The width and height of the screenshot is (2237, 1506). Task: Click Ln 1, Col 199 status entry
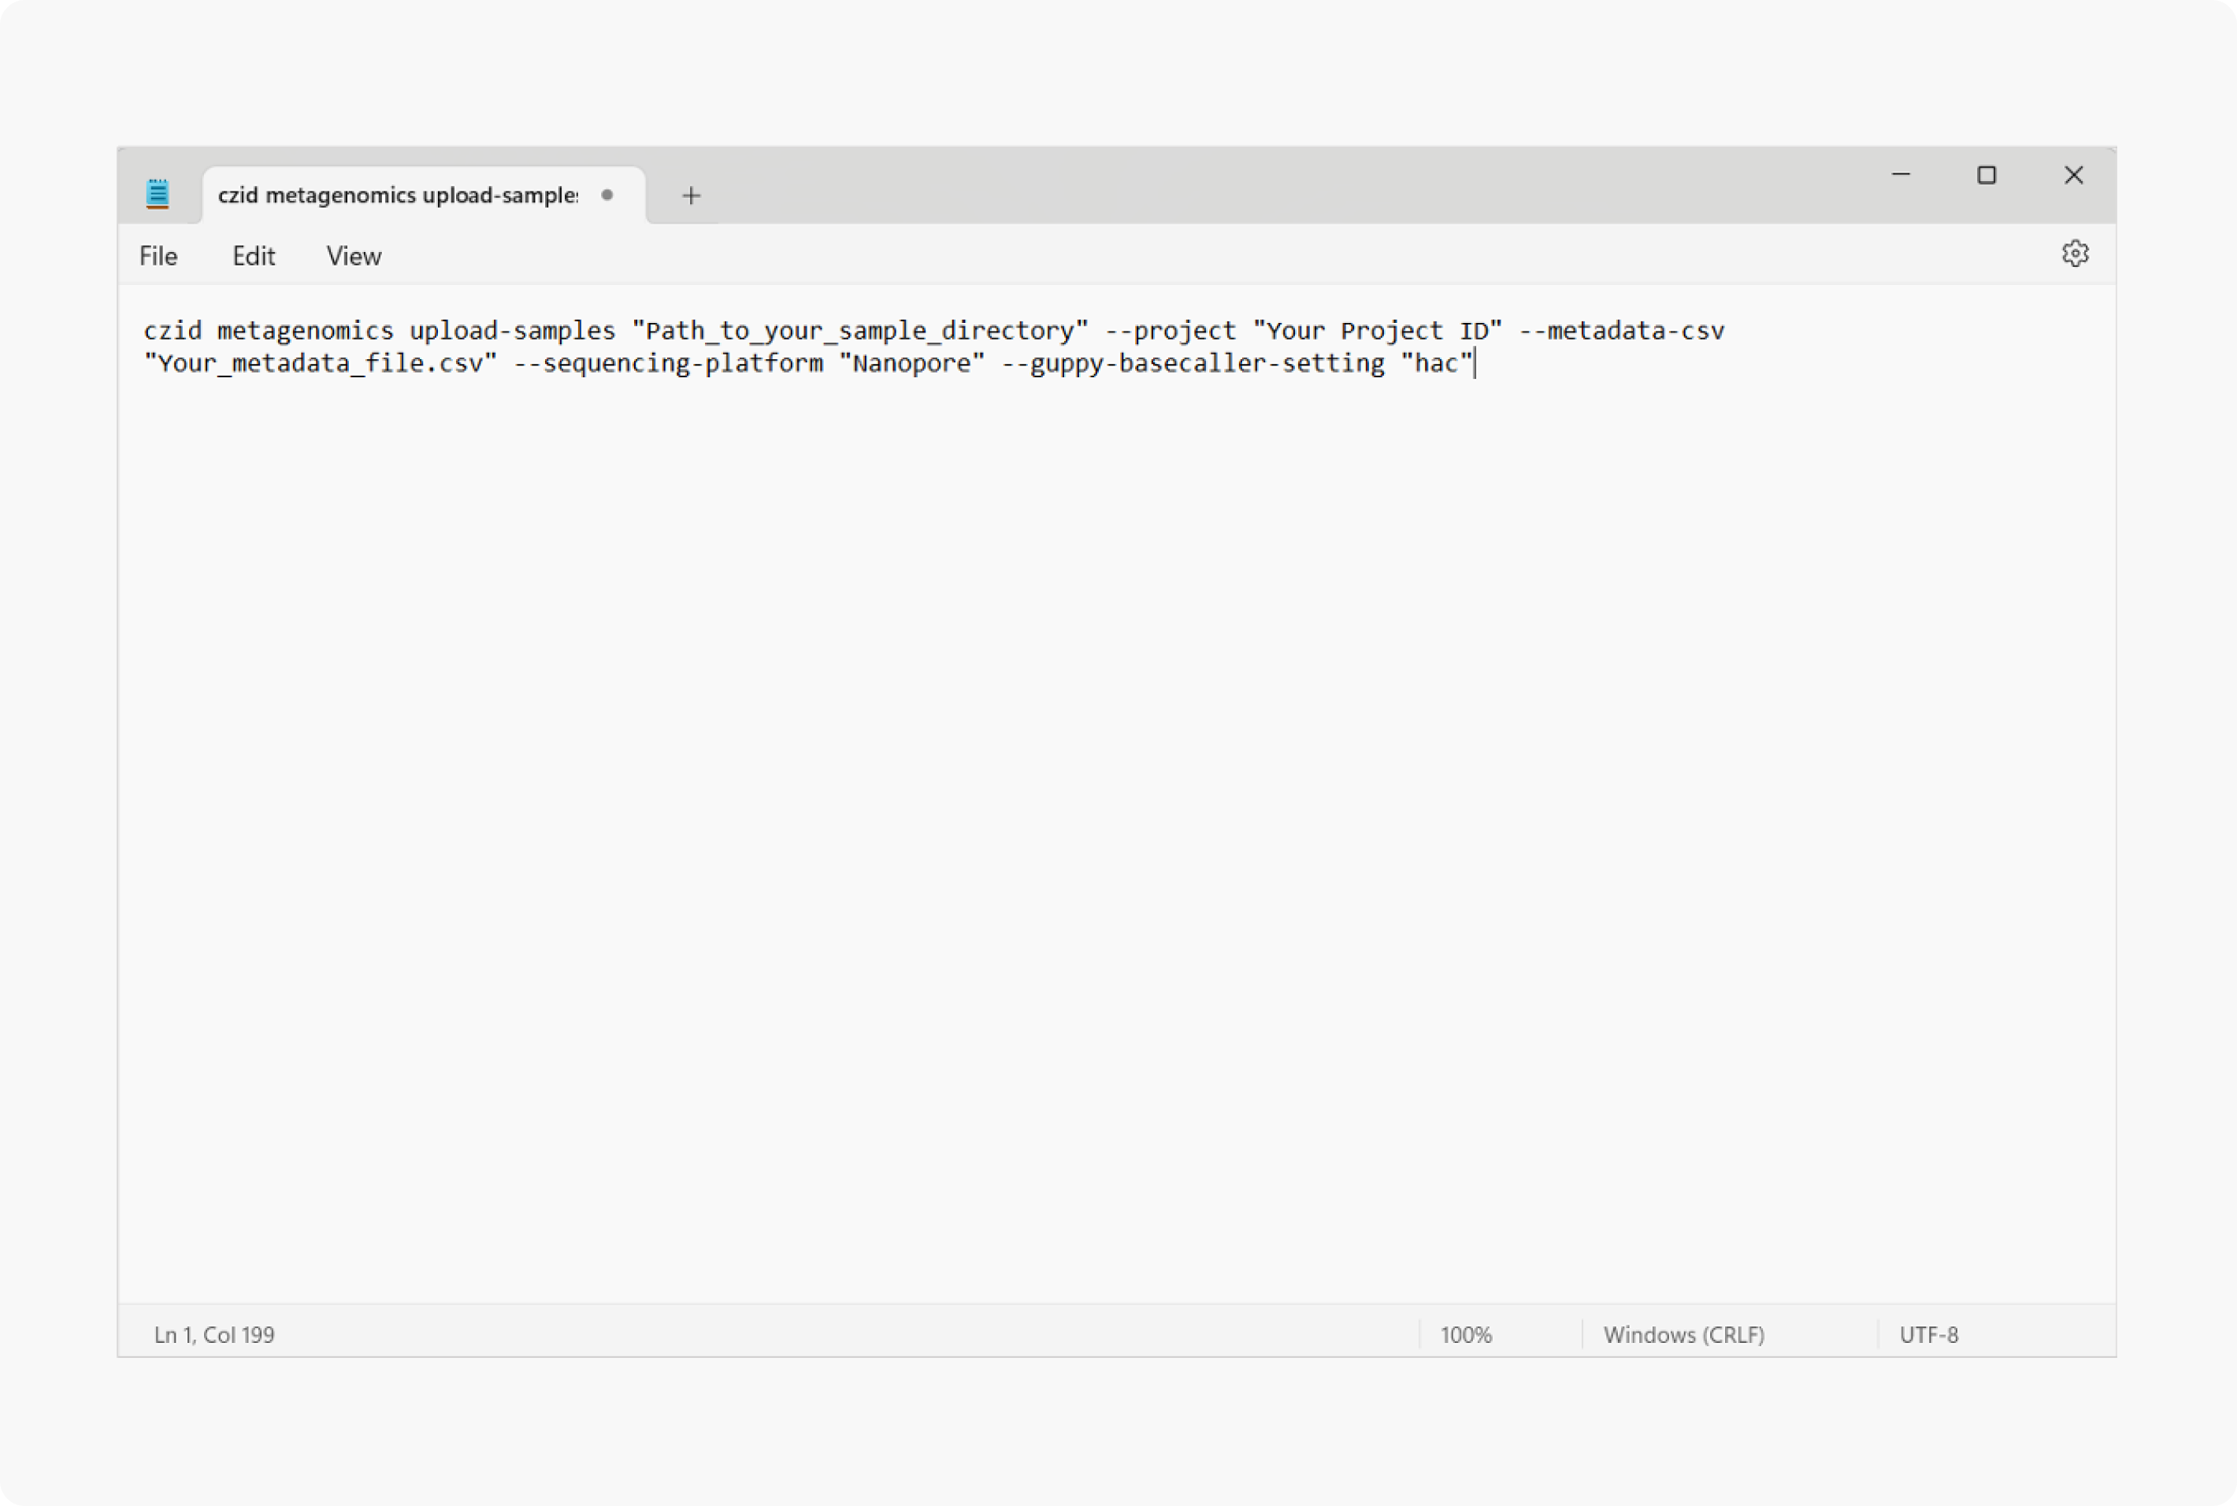pyautogui.click(x=214, y=1334)
